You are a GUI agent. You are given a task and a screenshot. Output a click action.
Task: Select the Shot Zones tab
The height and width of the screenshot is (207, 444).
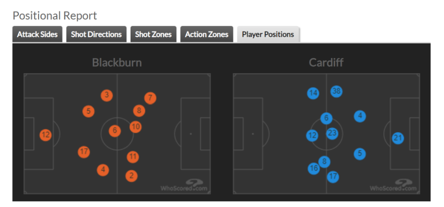click(153, 34)
